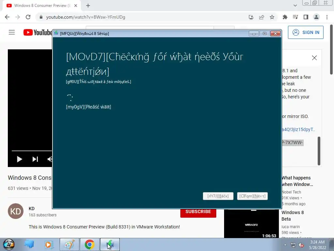
Task: Share this page via address bar icon
Action: tap(262, 17)
